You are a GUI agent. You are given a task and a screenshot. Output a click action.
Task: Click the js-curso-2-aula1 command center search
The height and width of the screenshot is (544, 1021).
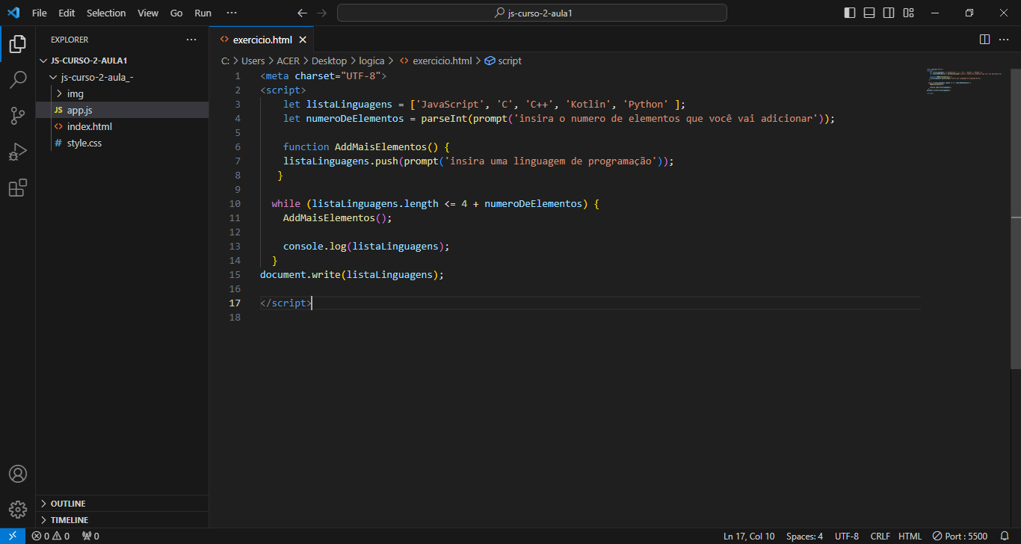click(x=531, y=13)
